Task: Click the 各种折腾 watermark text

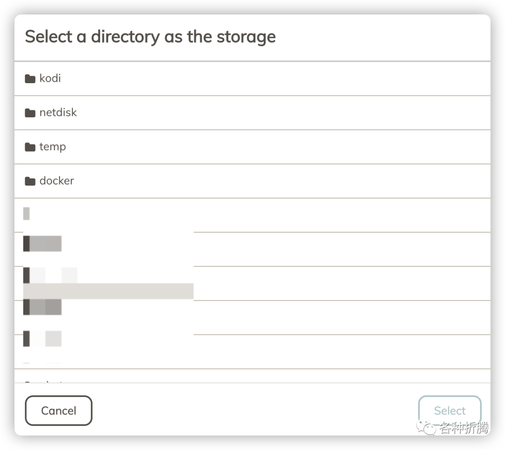Action: 464,428
